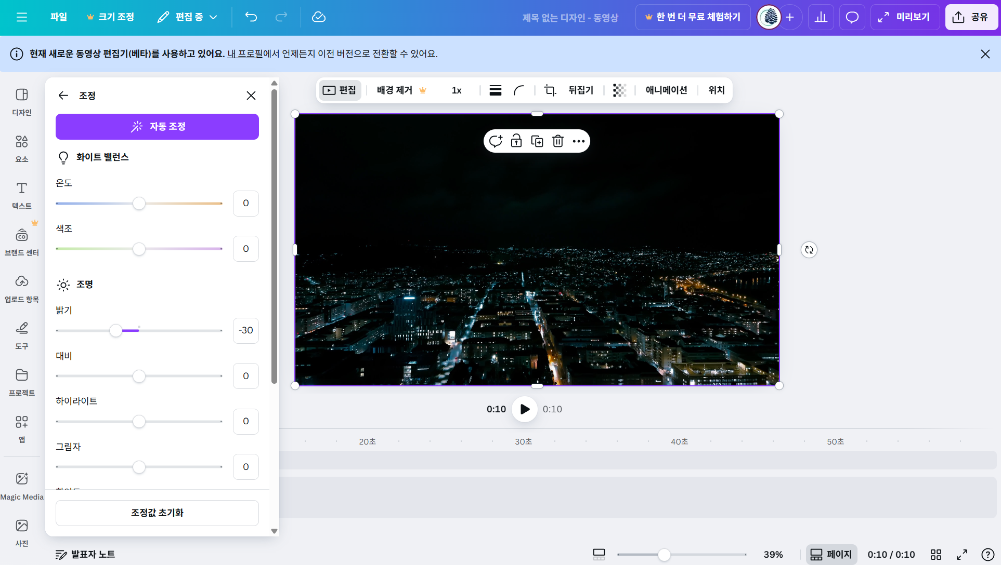Open the more options ellipsis menu
The width and height of the screenshot is (1001, 565).
point(578,141)
